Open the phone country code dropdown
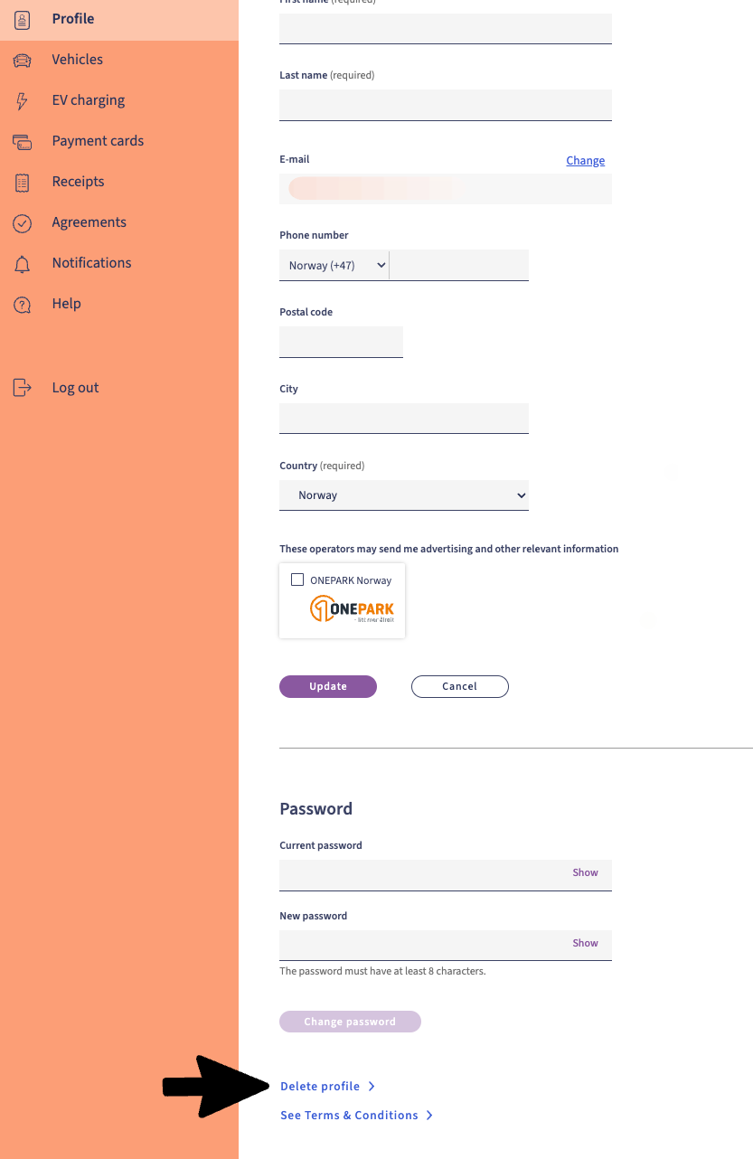This screenshot has width=753, height=1159. pos(334,266)
